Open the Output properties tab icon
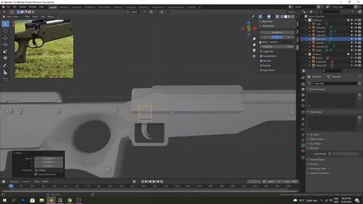 point(303,90)
